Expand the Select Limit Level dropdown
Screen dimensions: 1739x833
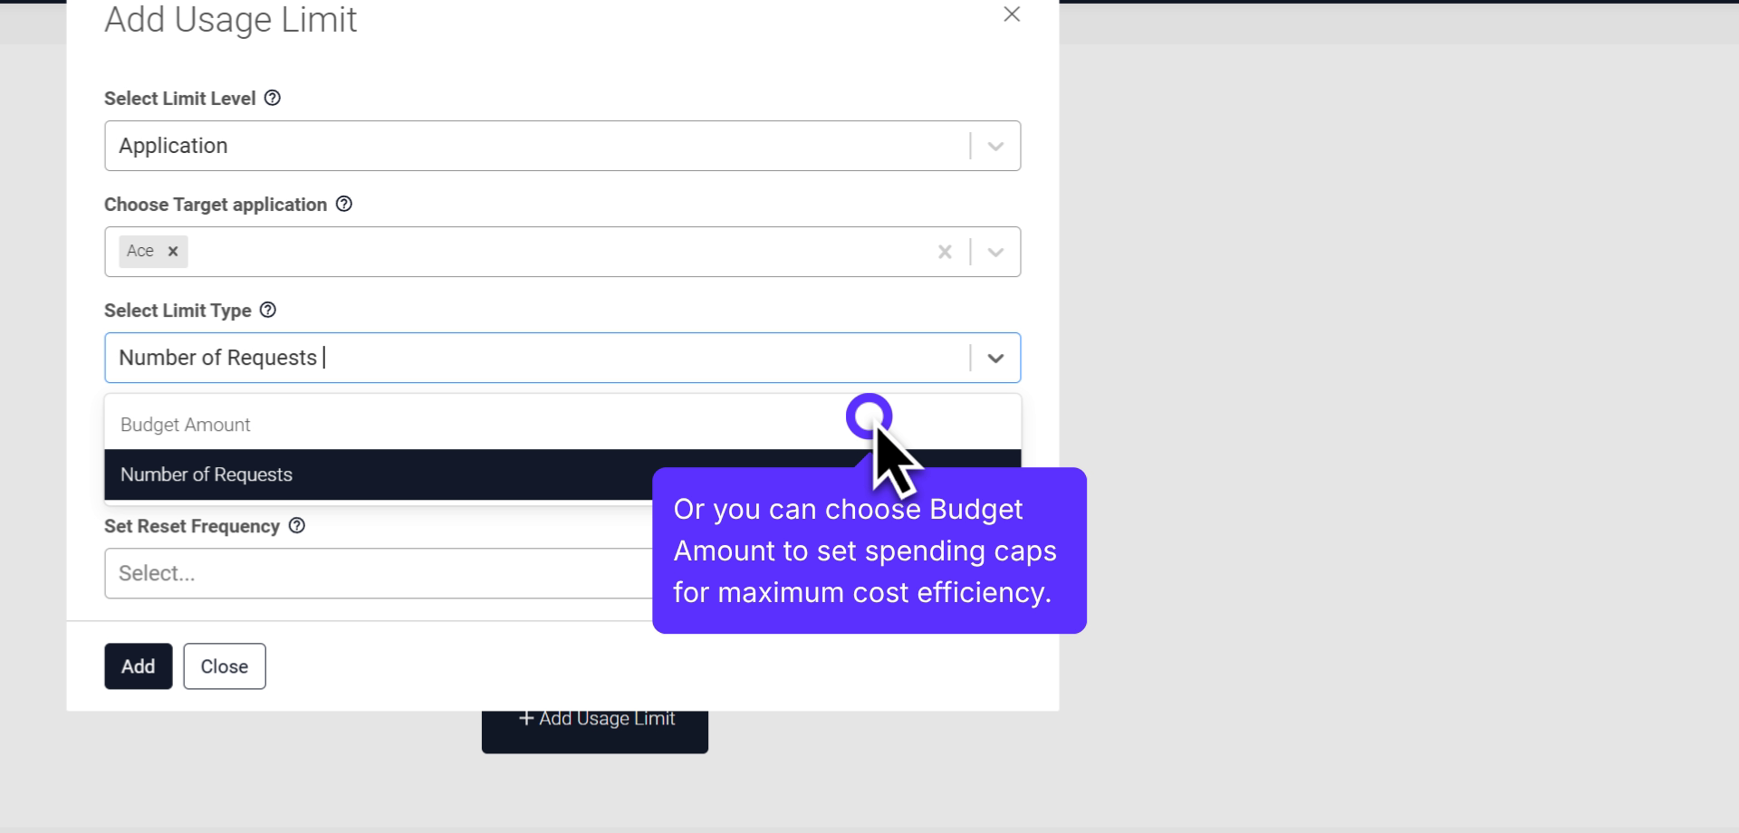click(x=996, y=145)
